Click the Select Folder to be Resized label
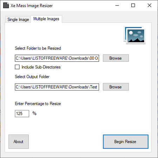Image resolution: width=158 pixels, height=158 pixels. [x=38, y=48]
